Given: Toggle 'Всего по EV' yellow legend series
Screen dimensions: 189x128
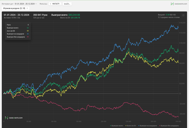Looking at the screenshot, I should click(x=131, y=126).
